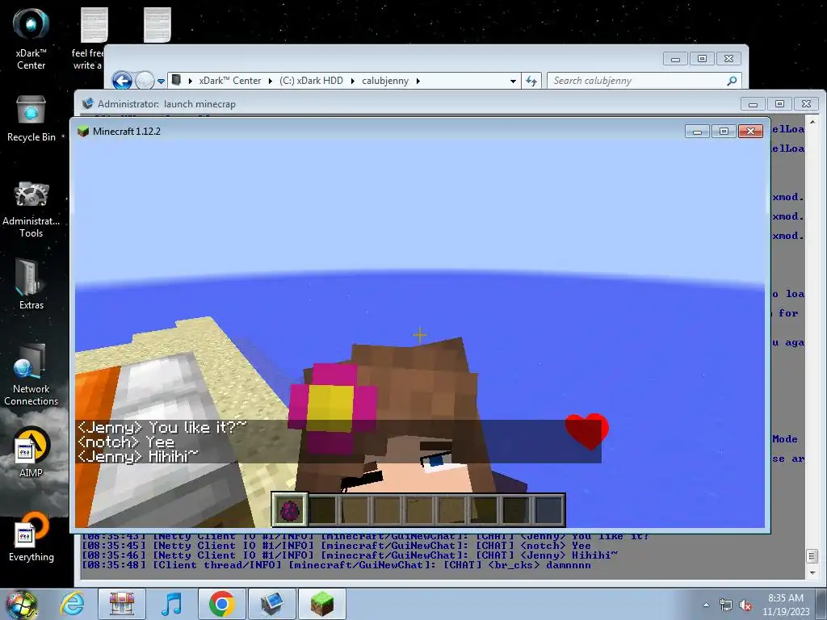Viewport: 827px width, 620px height.
Task: Click the console scrollbar thumb
Action: pyautogui.click(x=812, y=555)
